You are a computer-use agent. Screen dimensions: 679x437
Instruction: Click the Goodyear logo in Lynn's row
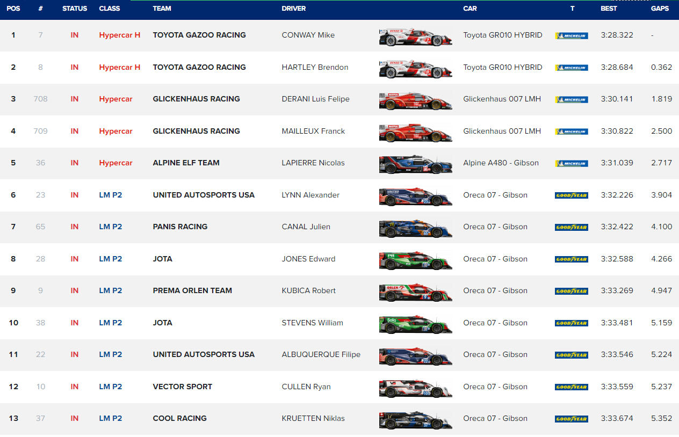point(571,195)
